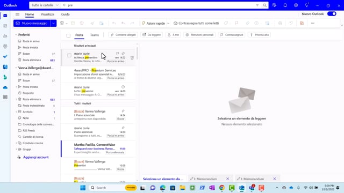The width and height of the screenshot is (344, 193).
Task: Delete the richiesta preventivo message via trash icon
Action: point(132,57)
